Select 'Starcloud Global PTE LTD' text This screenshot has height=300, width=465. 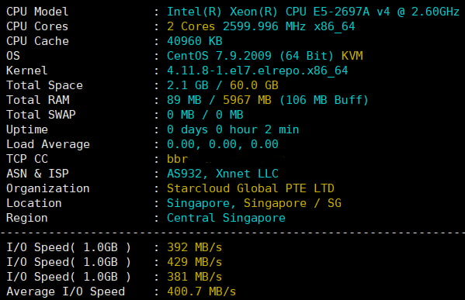(x=251, y=188)
